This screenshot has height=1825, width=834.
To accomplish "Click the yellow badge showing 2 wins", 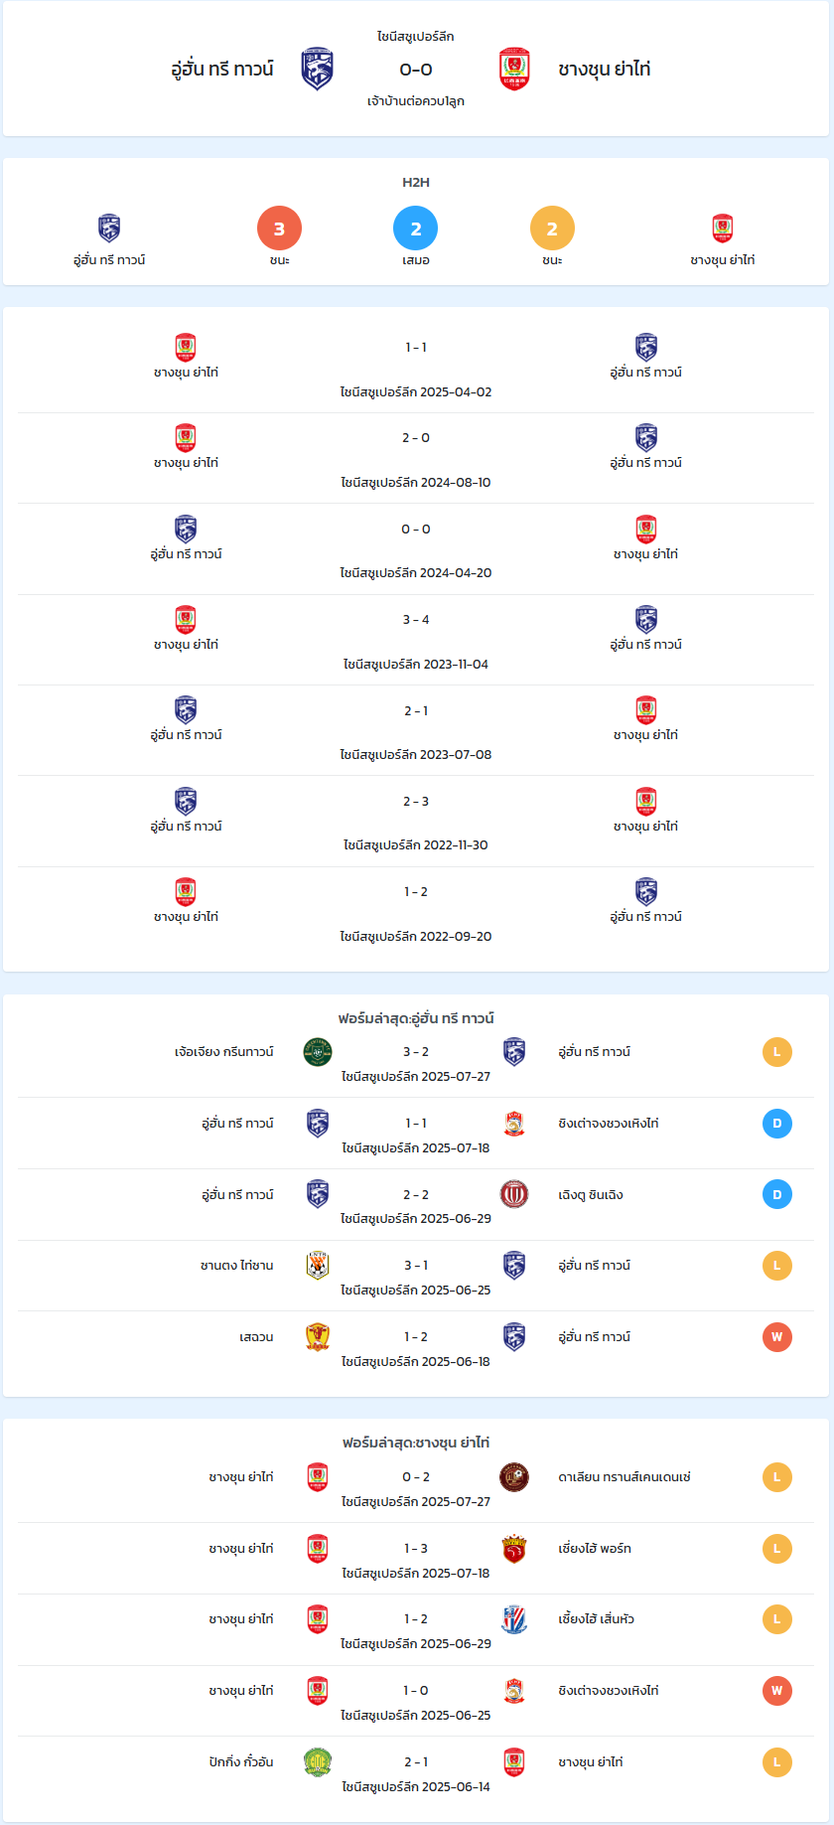I will 552,228.
